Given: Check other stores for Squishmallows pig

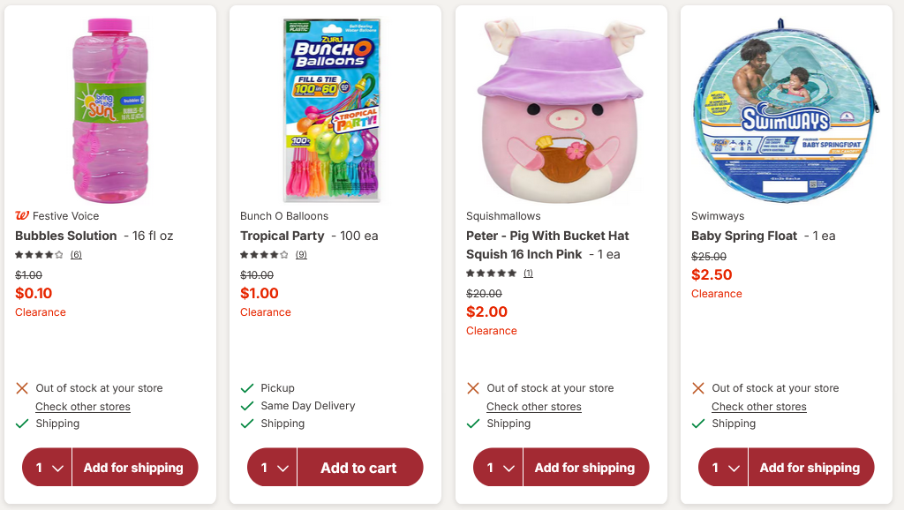Looking at the screenshot, I should (x=534, y=407).
